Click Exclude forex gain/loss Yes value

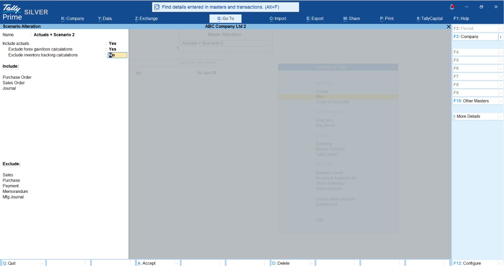[113, 49]
